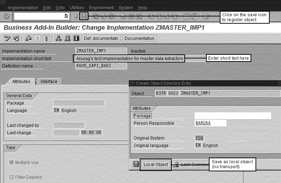Collapse the command field with arrow
The image size is (281, 183).
coord(75,16)
